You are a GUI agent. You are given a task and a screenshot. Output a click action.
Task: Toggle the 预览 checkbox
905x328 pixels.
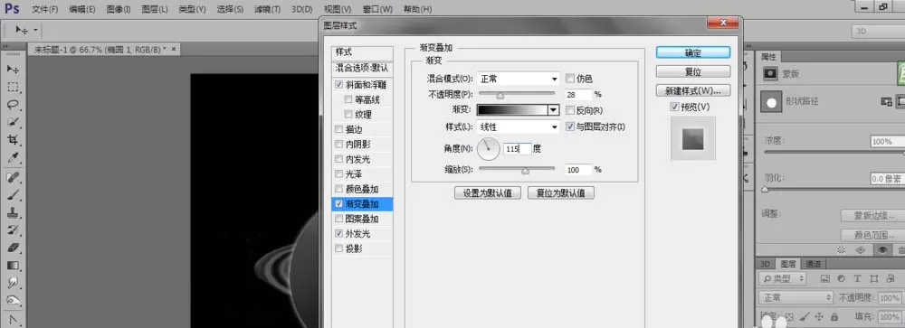tap(674, 108)
